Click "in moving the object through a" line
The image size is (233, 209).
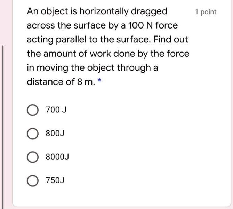click(92, 68)
